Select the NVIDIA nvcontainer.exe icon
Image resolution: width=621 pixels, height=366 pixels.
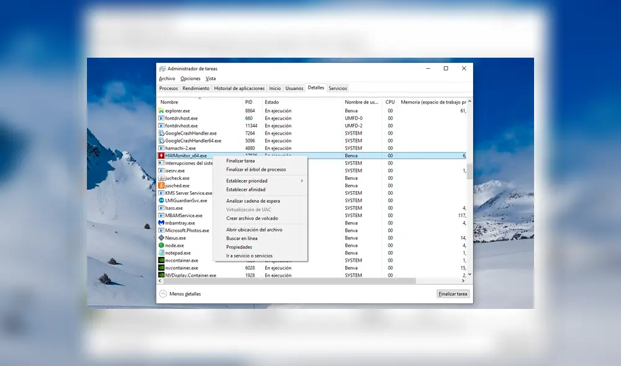pyautogui.click(x=160, y=260)
